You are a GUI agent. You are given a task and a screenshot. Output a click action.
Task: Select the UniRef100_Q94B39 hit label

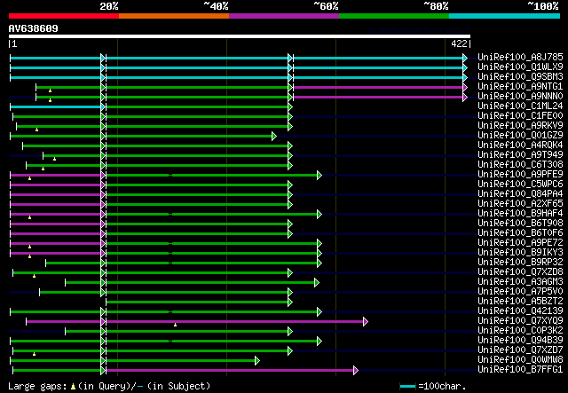[x=520, y=341]
